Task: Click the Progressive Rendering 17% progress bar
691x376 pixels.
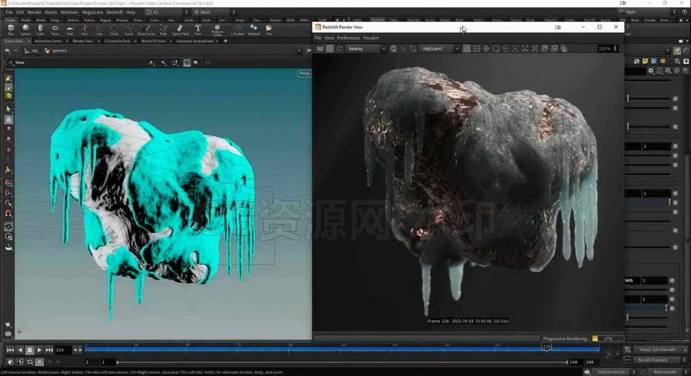Action: (608, 338)
